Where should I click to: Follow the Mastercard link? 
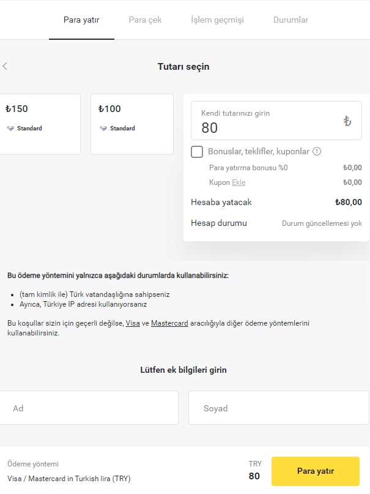pyautogui.click(x=169, y=323)
